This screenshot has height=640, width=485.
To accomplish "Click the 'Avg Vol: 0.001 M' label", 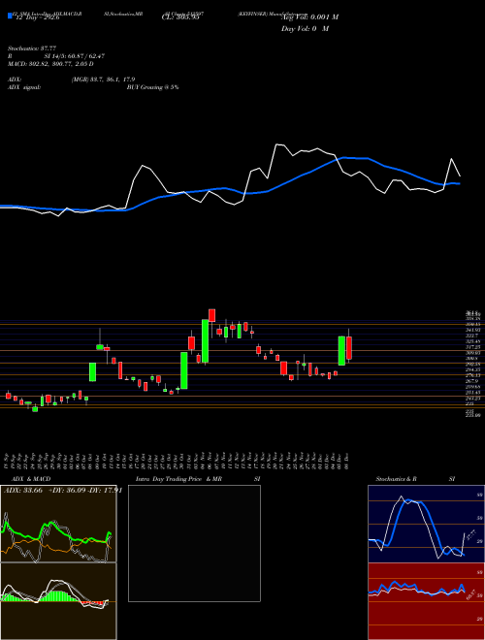I will 310,17.
